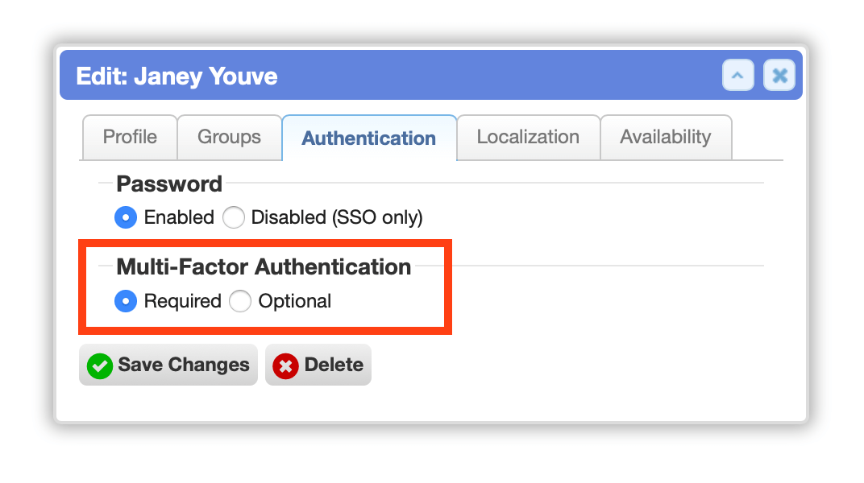Go to the Localization tab
The image size is (864, 483).
pyautogui.click(x=529, y=137)
